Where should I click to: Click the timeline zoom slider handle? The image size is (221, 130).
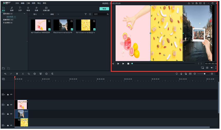coord(205,74)
